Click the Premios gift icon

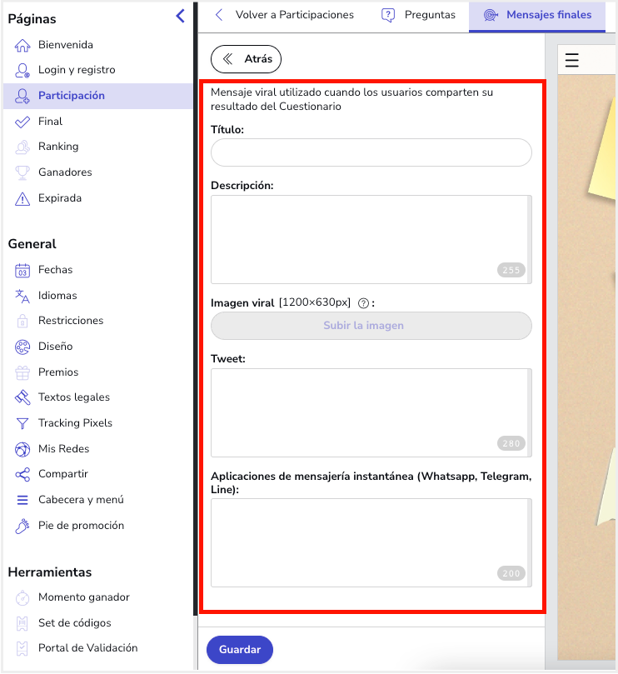click(22, 372)
